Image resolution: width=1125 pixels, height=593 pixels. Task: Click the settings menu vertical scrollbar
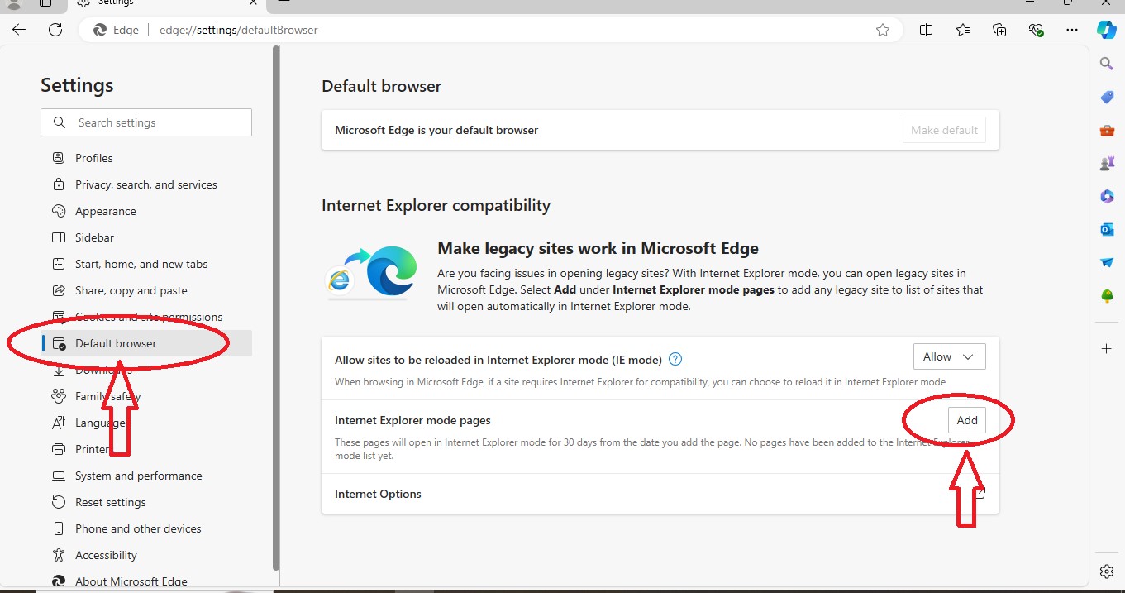276,308
